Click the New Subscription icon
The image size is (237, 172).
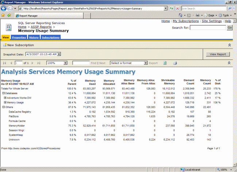(5, 45)
